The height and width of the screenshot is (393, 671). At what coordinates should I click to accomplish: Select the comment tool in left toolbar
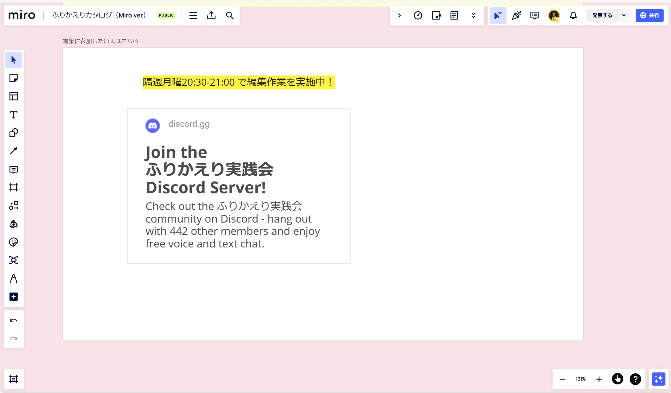coord(14,169)
